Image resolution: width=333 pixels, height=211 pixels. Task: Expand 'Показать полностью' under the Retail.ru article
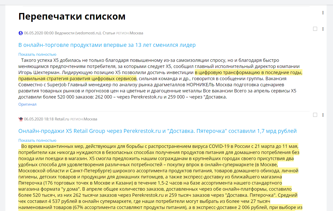[37, 140]
